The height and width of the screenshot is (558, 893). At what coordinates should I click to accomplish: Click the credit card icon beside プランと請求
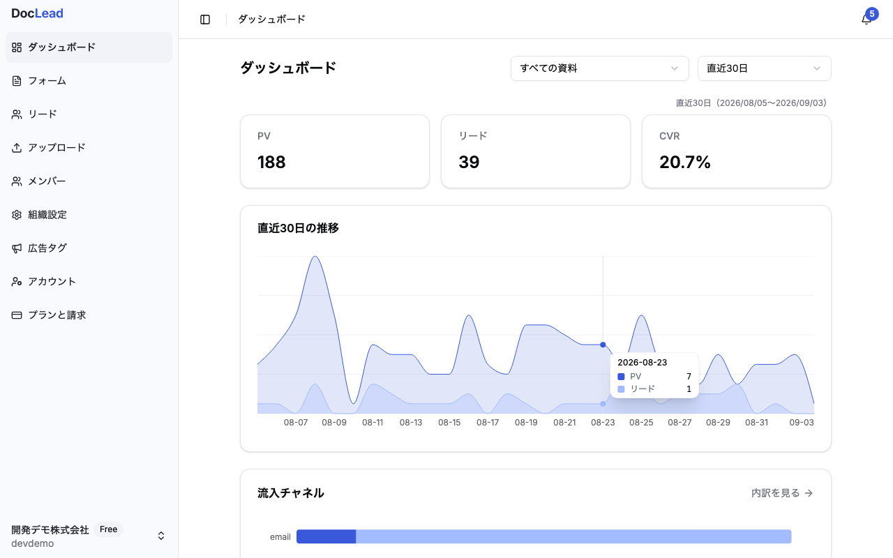(x=17, y=315)
